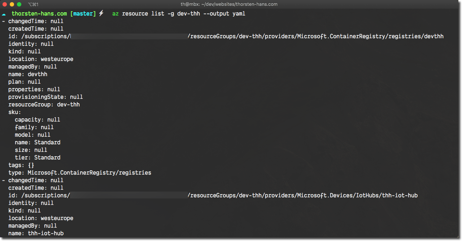Click the title bar path 'th@mbx: ~/dev/websites/thorsten-hans.com'
This screenshot has width=462, height=241.
(x=229, y=4)
